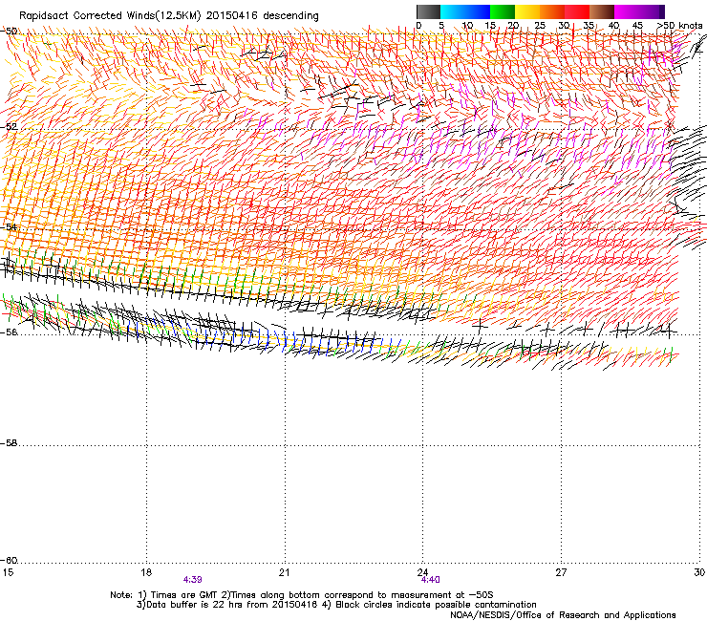Click the longitude label 21
The width and height of the screenshot is (707, 621).
point(284,572)
